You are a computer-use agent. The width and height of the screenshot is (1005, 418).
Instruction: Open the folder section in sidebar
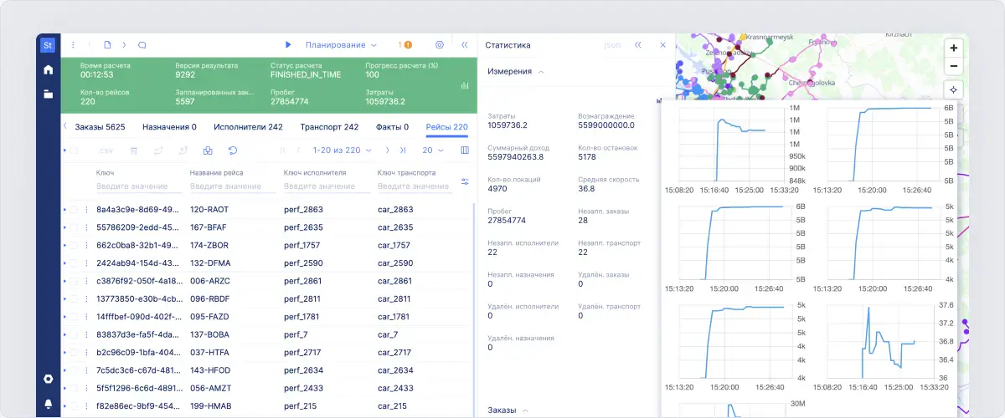click(x=49, y=94)
